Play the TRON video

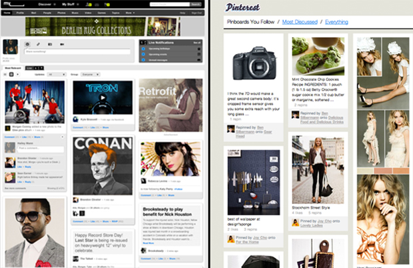click(x=103, y=98)
